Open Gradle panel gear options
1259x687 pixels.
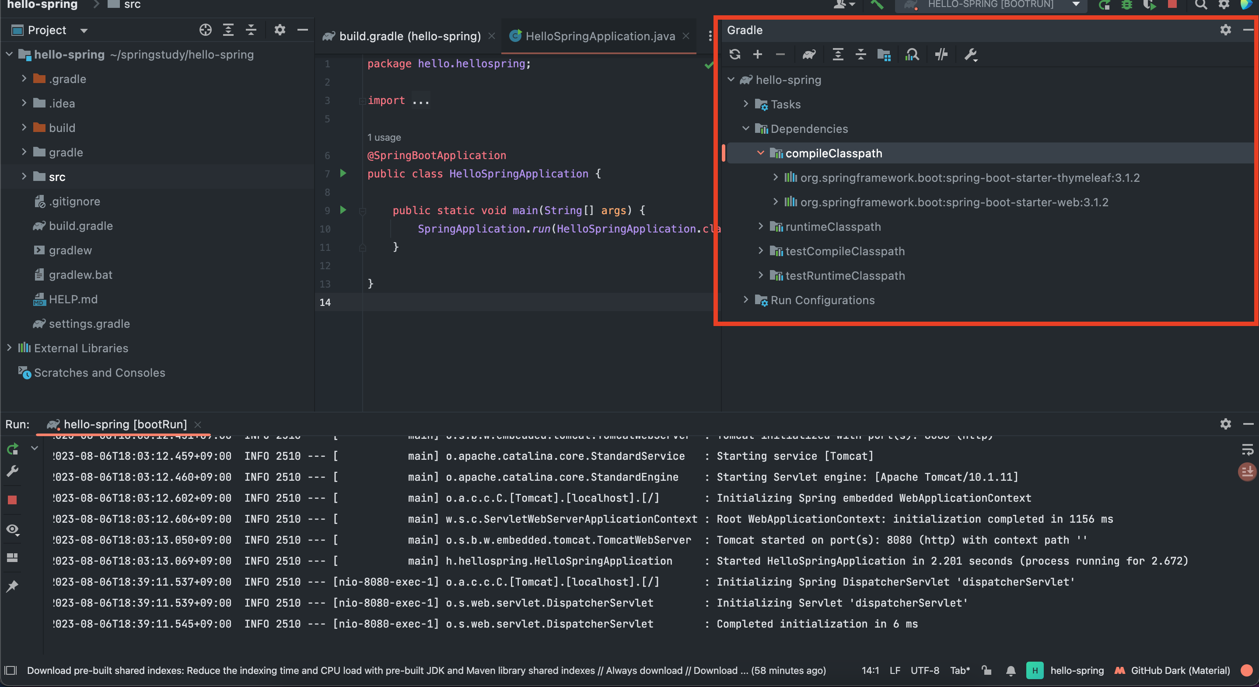tap(1225, 30)
